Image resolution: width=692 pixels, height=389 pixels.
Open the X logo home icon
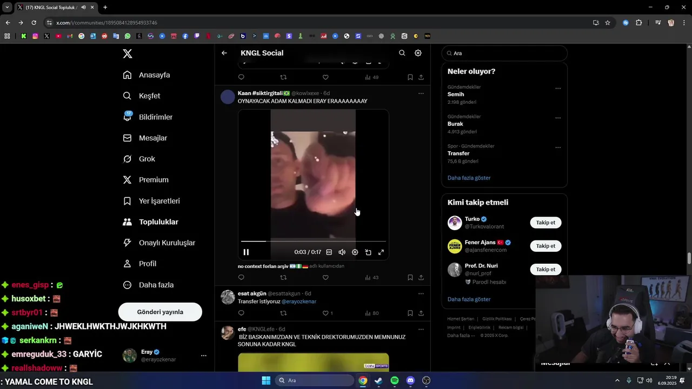pyautogui.click(x=128, y=53)
